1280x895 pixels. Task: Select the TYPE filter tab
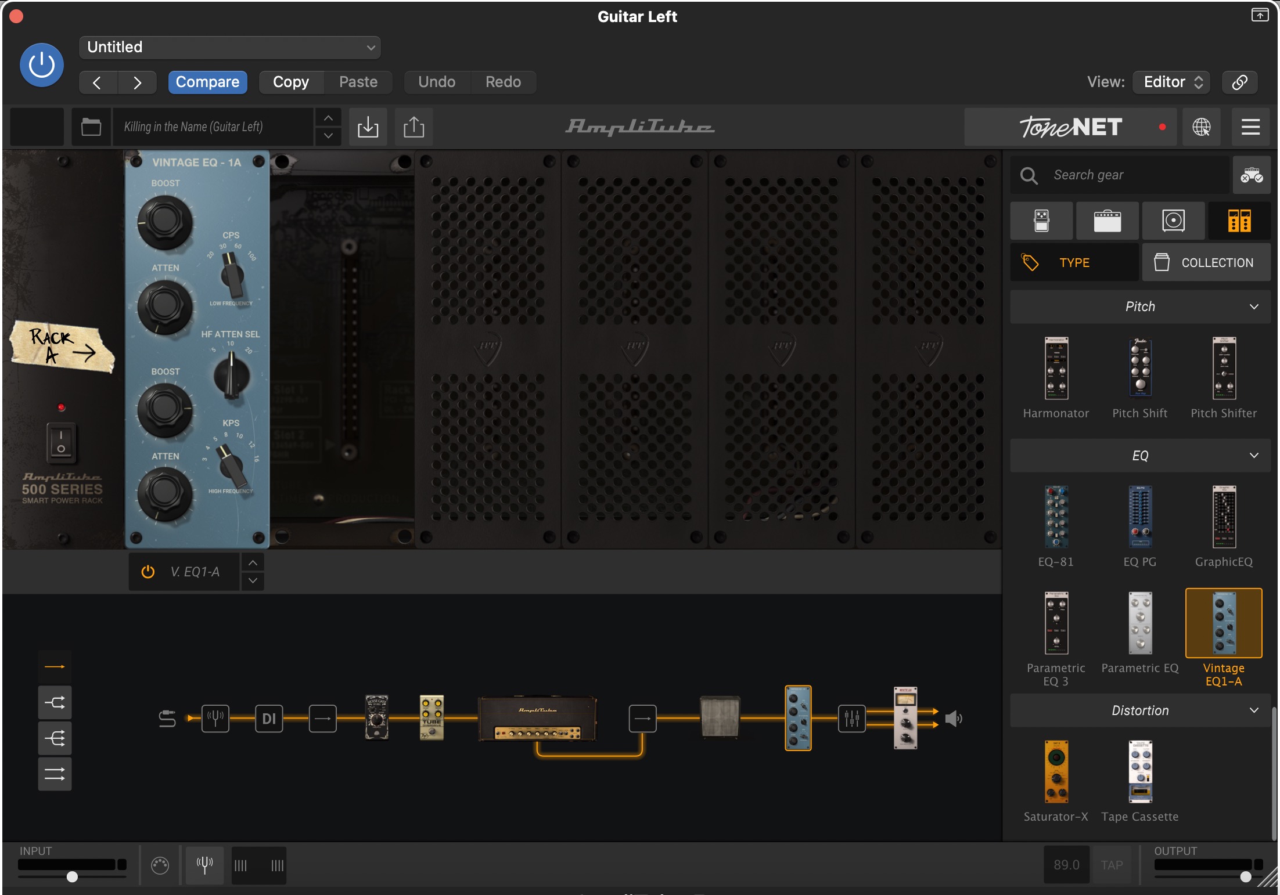coord(1074,262)
